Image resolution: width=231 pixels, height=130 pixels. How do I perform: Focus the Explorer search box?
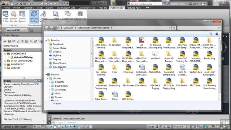coord(199,28)
